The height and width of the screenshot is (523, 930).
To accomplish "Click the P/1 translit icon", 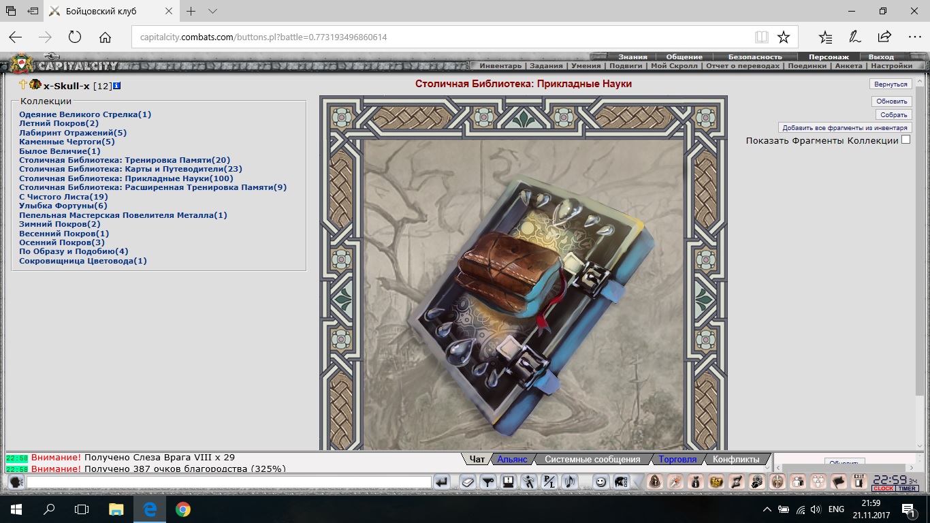I will point(549,482).
